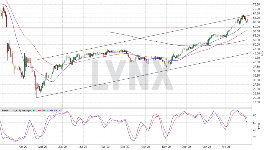The height and width of the screenshot is (150, 266).
Task: Click the Stoch indicator label
Action: [5, 111]
